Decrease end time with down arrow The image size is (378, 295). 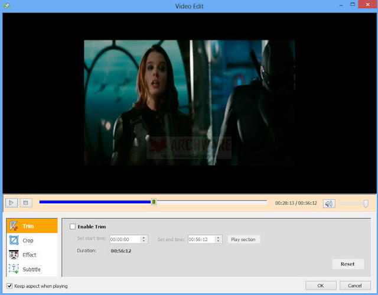tap(219, 241)
